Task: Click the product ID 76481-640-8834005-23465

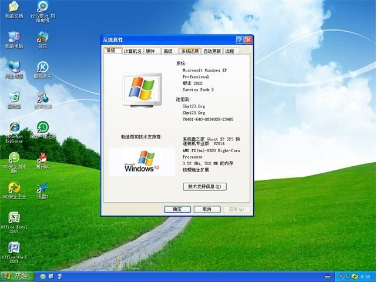Action: click(207, 119)
